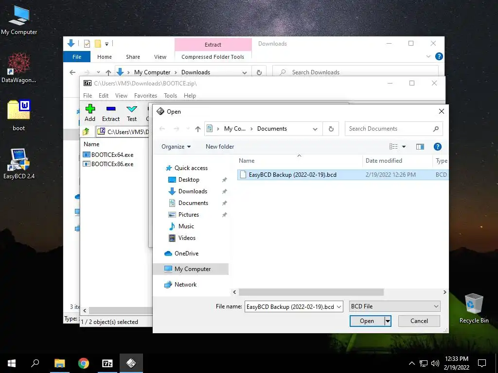Image resolution: width=498 pixels, height=373 pixels.
Task: Open Documents in the navigation pane
Action: pos(193,203)
